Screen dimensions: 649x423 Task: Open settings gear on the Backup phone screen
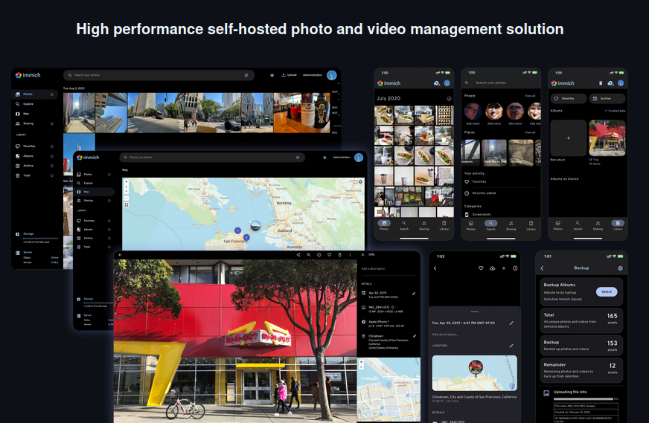pyautogui.click(x=620, y=268)
